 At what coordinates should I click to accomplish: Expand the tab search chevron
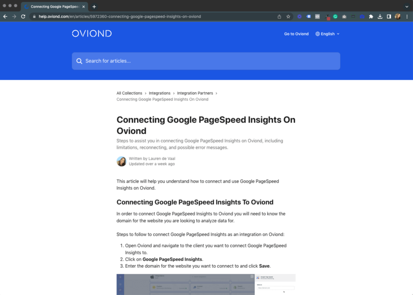point(407,6)
